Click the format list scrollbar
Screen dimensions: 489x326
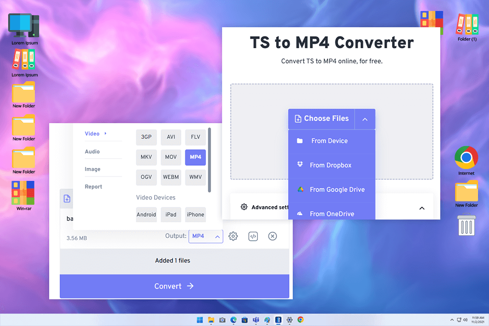click(x=209, y=160)
